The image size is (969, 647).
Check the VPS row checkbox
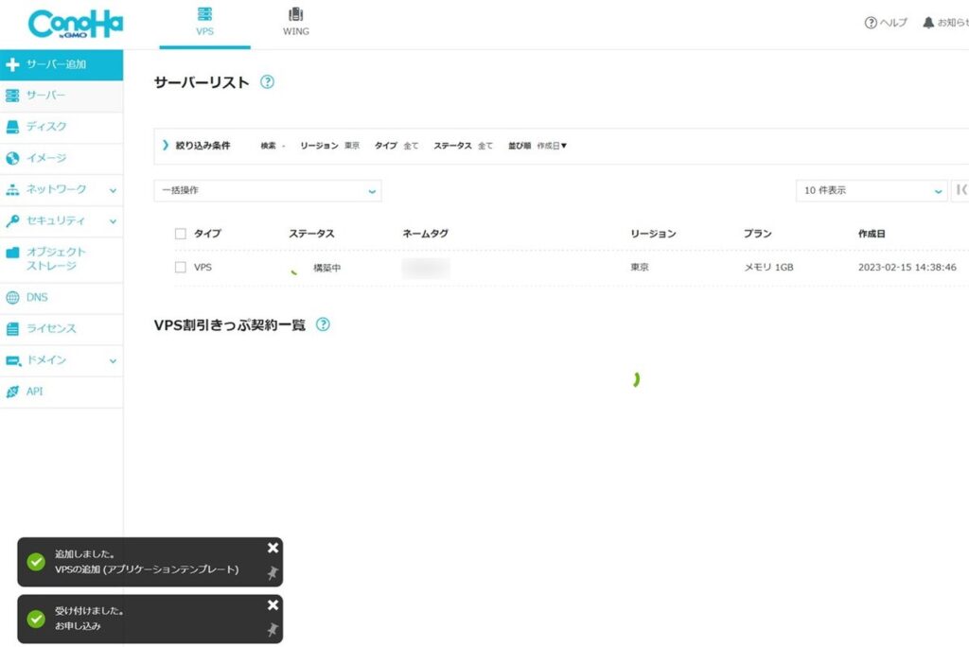(181, 267)
